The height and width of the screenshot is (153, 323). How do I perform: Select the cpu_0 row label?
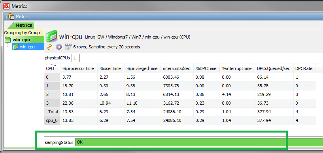pyautogui.click(x=52, y=120)
